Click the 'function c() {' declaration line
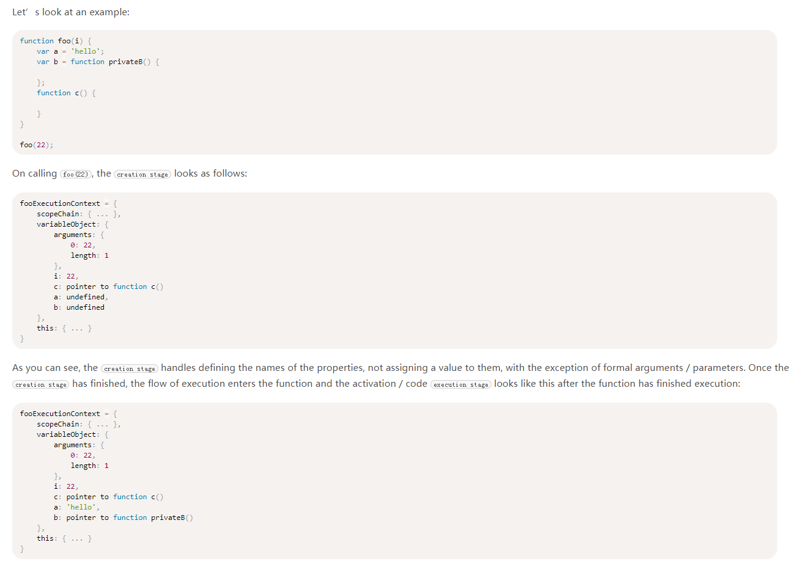This screenshot has width=793, height=564. click(66, 93)
